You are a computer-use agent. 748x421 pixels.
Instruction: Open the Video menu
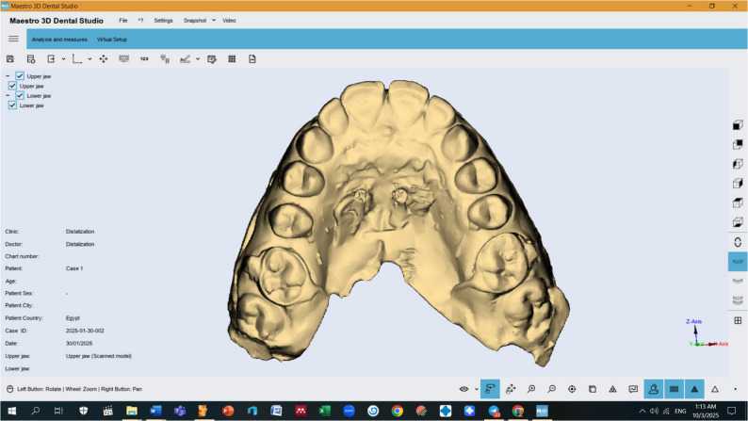229,21
